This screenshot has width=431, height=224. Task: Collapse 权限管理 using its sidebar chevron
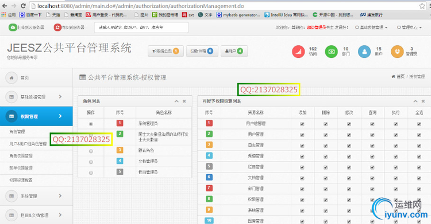(x=60, y=116)
